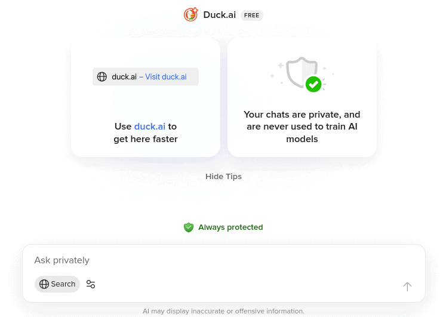Toggle the Search mode button
Image resolution: width=443 pixels, height=317 pixels.
click(x=57, y=284)
